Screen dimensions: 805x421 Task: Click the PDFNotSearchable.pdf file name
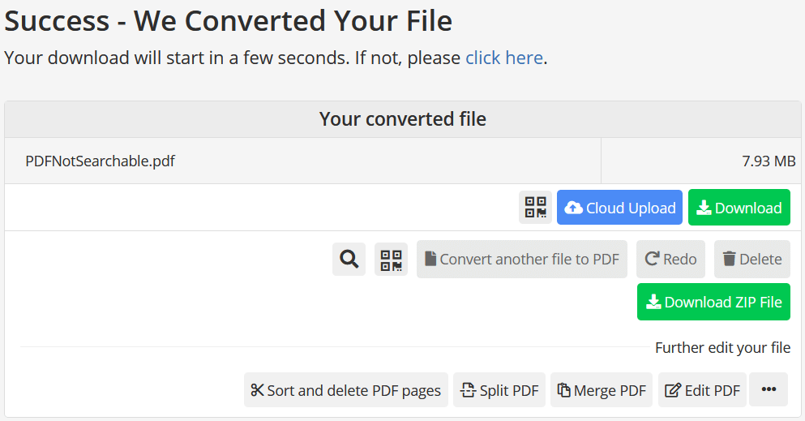pos(100,161)
